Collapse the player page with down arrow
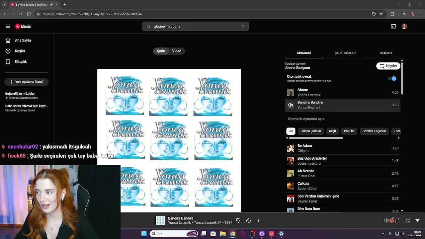The image size is (425, 239). 417,220
